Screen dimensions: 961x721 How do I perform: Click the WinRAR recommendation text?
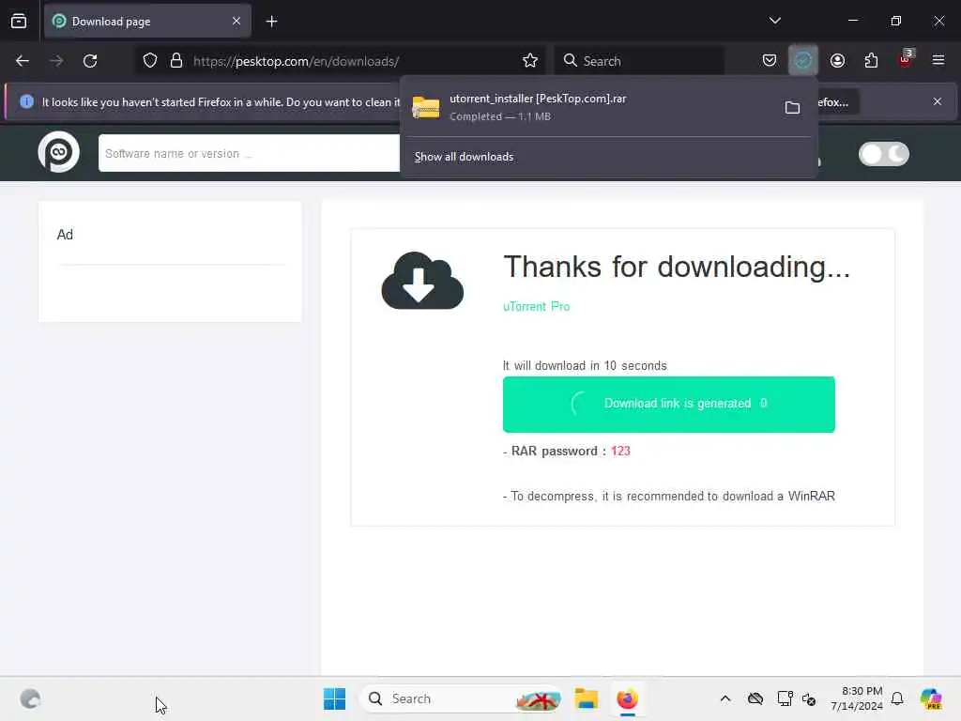point(668,496)
